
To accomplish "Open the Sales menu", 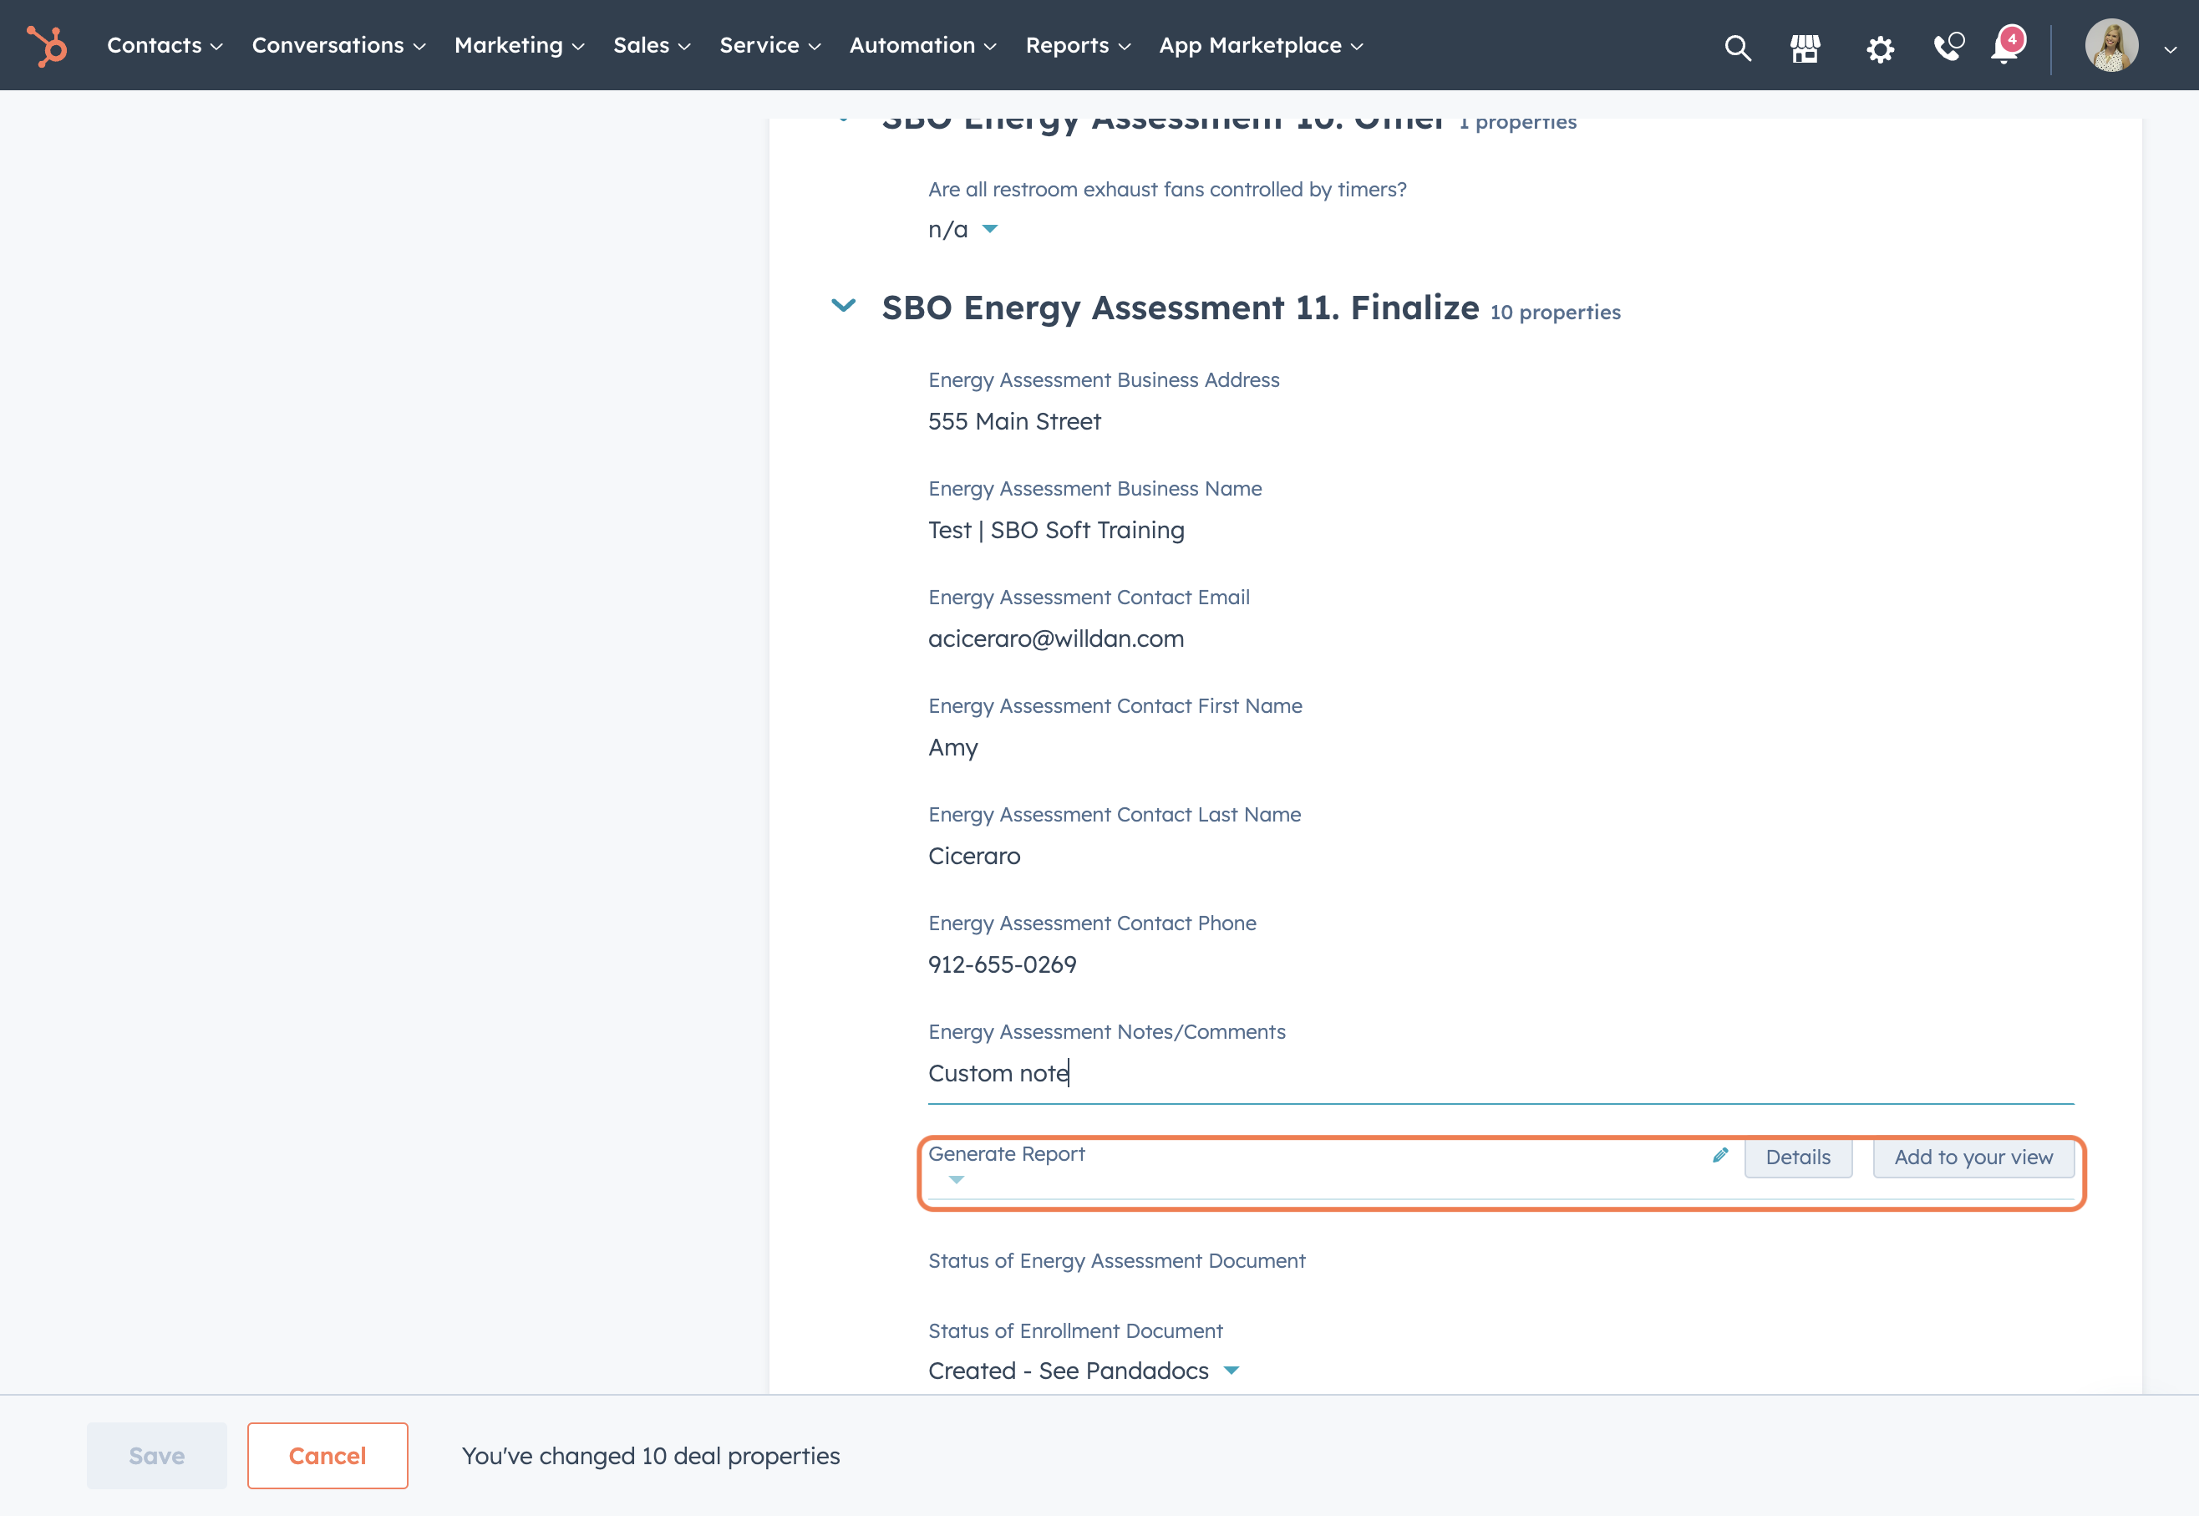I will 652,46.
